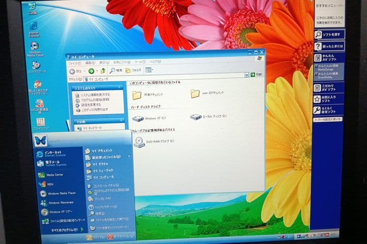
Task: Click the green Forward arrow in the toolbar
Action: point(91,71)
